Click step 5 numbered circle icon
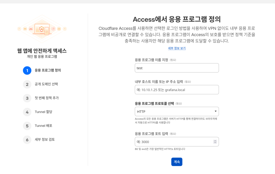 coord(27,126)
